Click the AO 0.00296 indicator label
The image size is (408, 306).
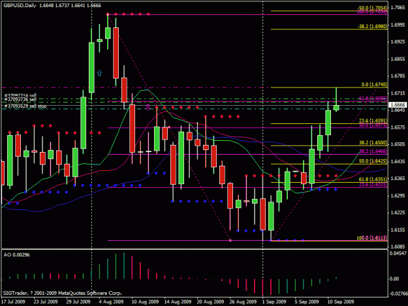pos(17,255)
